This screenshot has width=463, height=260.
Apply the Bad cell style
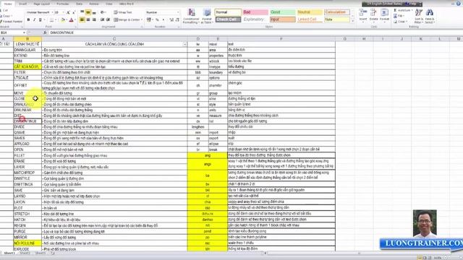pyautogui.click(x=255, y=12)
